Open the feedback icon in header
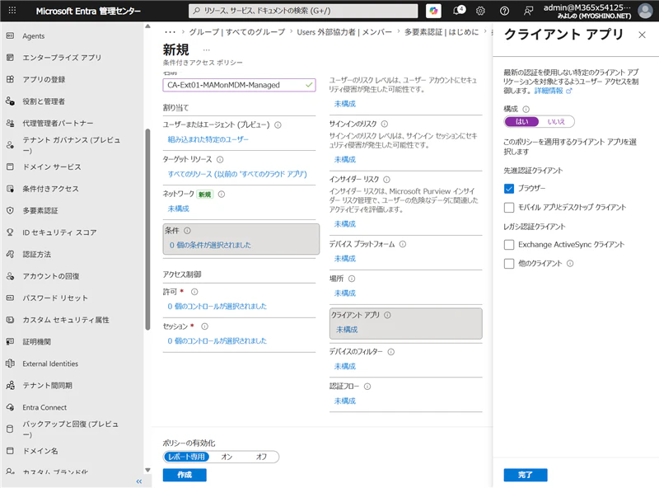The width and height of the screenshot is (659, 488). point(528,11)
